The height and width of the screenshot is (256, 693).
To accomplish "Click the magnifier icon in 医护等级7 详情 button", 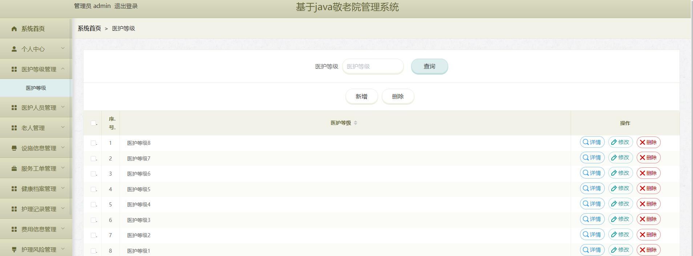I will pyautogui.click(x=586, y=157).
